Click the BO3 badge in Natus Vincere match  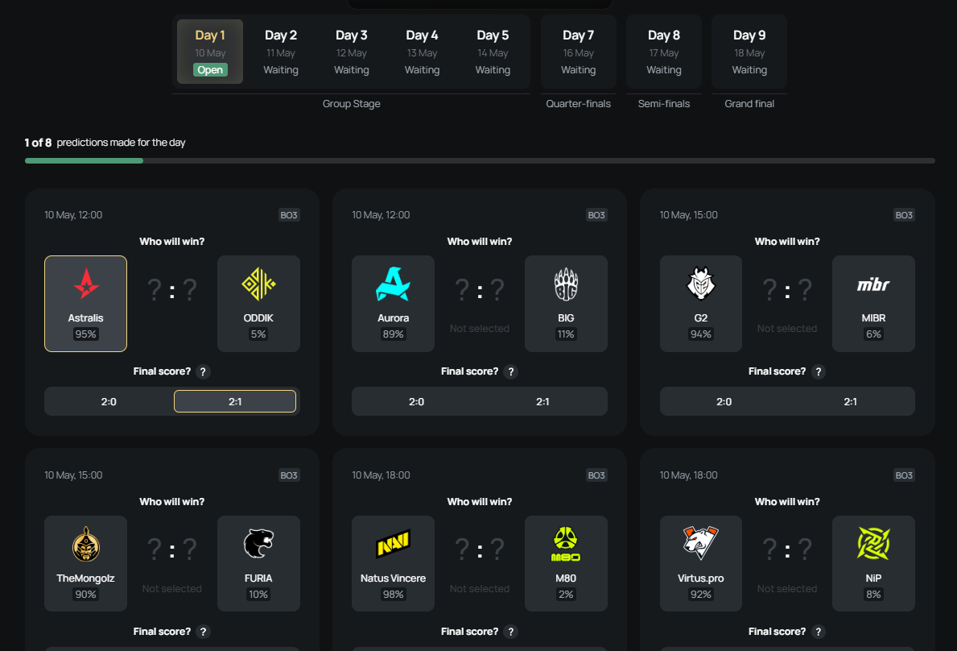pyautogui.click(x=596, y=475)
